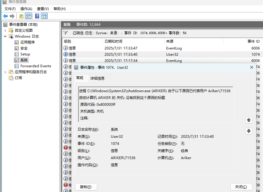Click the gray forward arrow toolbar icon
263x192 pixels.
(12, 16)
